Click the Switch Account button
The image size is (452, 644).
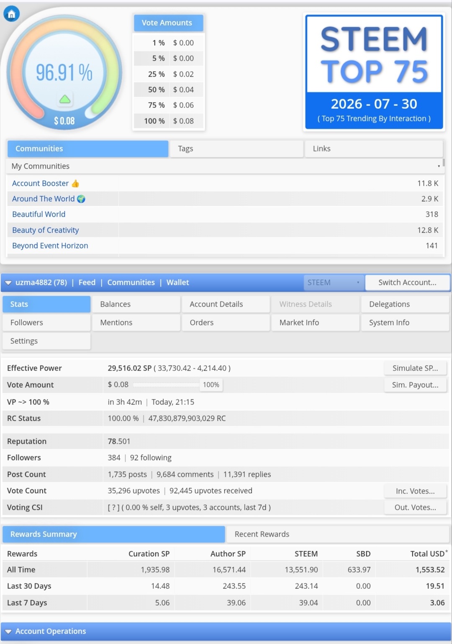407,283
